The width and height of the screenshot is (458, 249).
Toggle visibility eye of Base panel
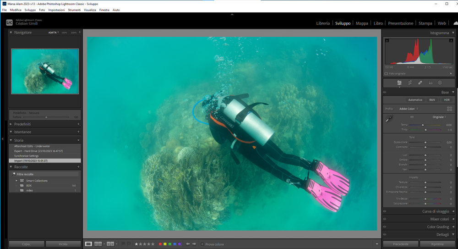385,92
